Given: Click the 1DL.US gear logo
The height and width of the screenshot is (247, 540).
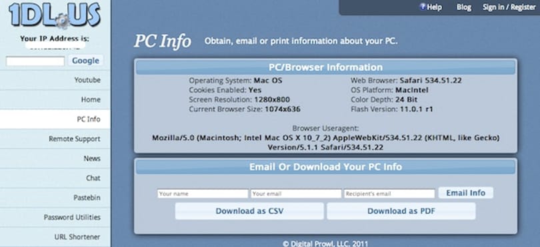Looking at the screenshot, I should click(x=55, y=15).
